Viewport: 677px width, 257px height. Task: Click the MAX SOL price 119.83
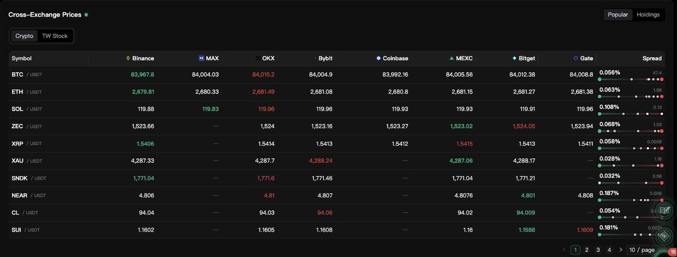(x=210, y=109)
